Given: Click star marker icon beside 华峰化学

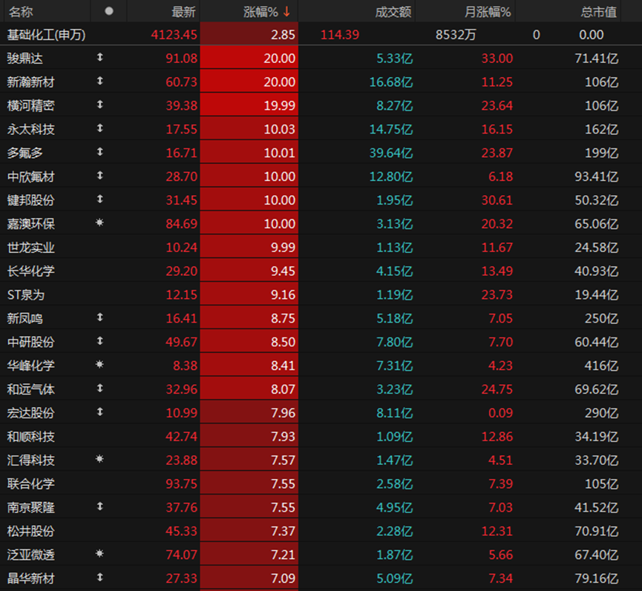Looking at the screenshot, I should pos(99,364).
